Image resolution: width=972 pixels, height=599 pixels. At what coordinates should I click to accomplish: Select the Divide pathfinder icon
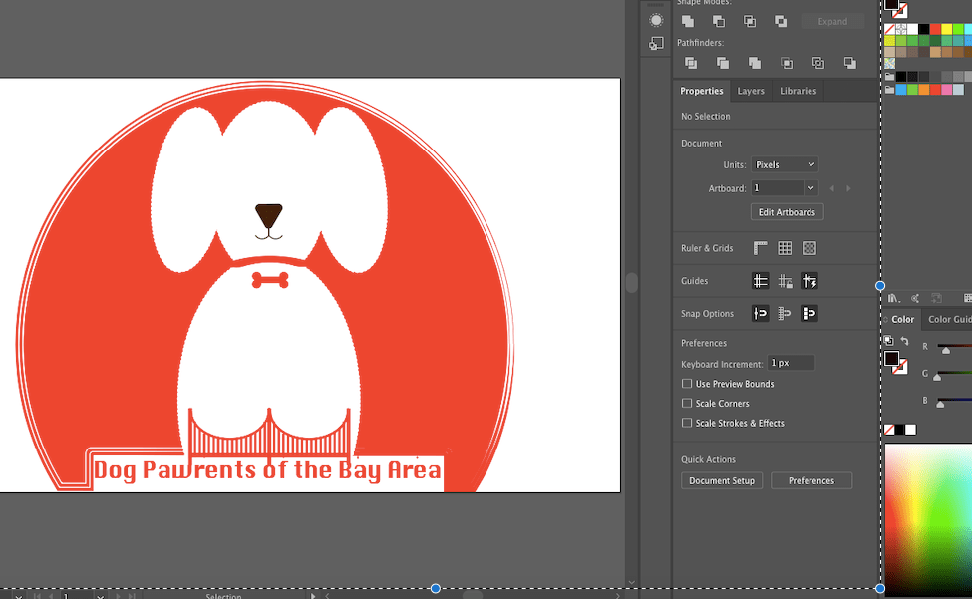690,63
